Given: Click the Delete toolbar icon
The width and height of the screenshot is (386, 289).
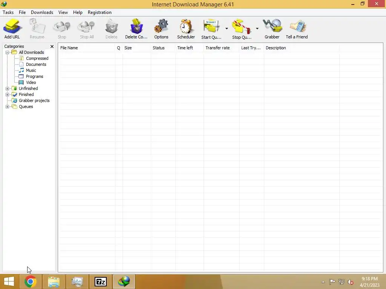Looking at the screenshot, I should [111, 29].
